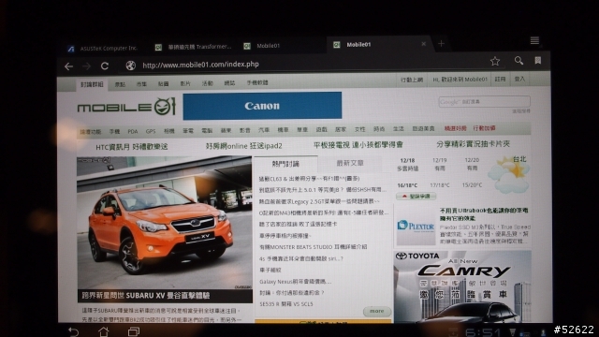The height and width of the screenshot is (337, 599).
Task: Open the Legacy 2.5GT discussion link
Action: [x=319, y=201]
